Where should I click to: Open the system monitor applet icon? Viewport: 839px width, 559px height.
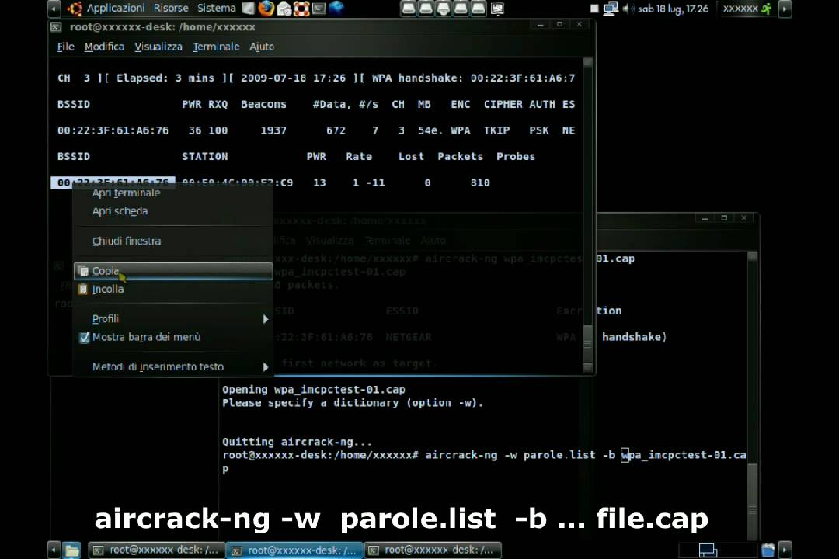[x=497, y=9]
